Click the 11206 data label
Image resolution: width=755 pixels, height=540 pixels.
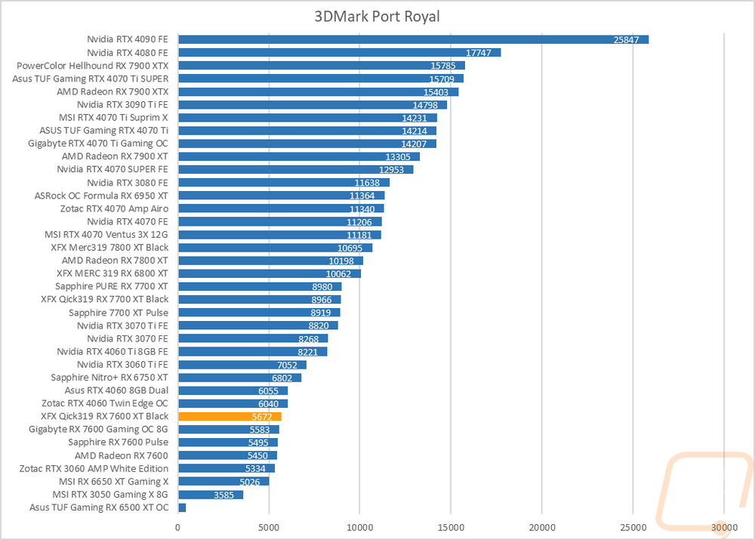(x=359, y=222)
